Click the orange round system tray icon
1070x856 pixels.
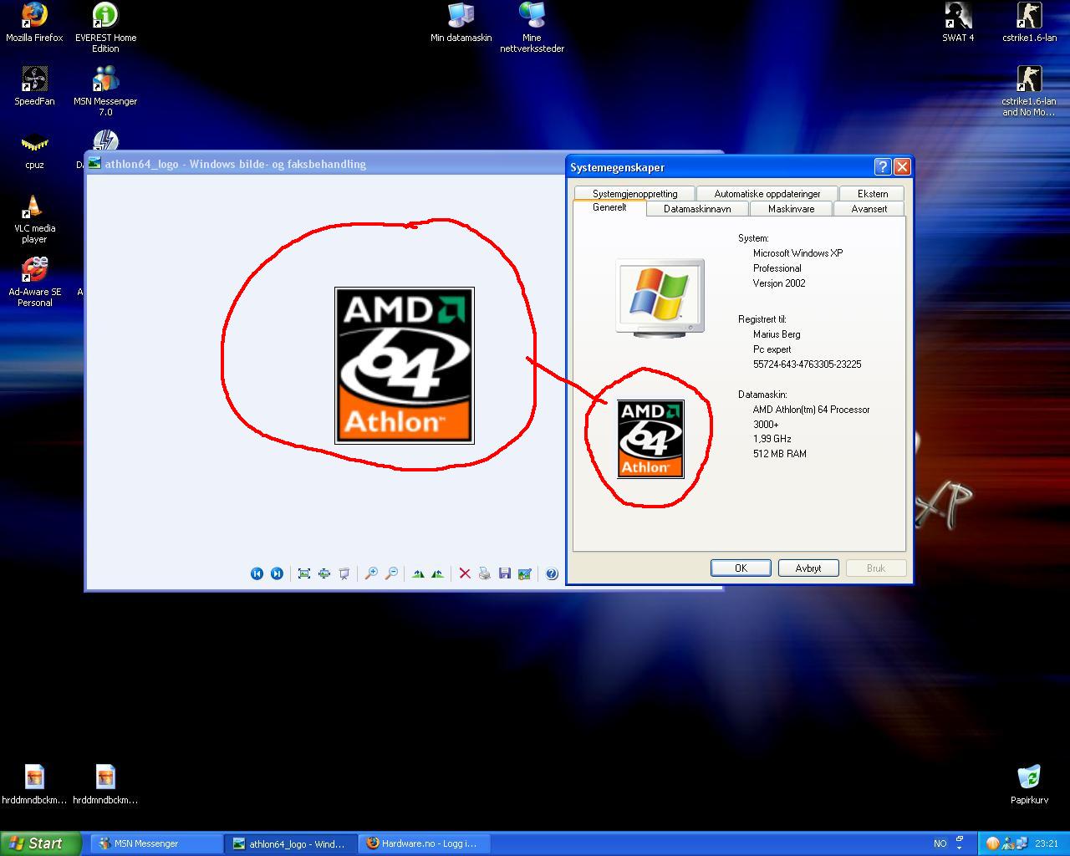(992, 843)
